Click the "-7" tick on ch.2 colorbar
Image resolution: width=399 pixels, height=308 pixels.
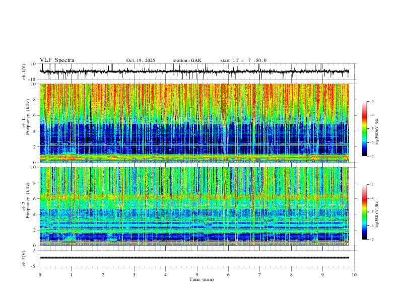click(x=371, y=239)
